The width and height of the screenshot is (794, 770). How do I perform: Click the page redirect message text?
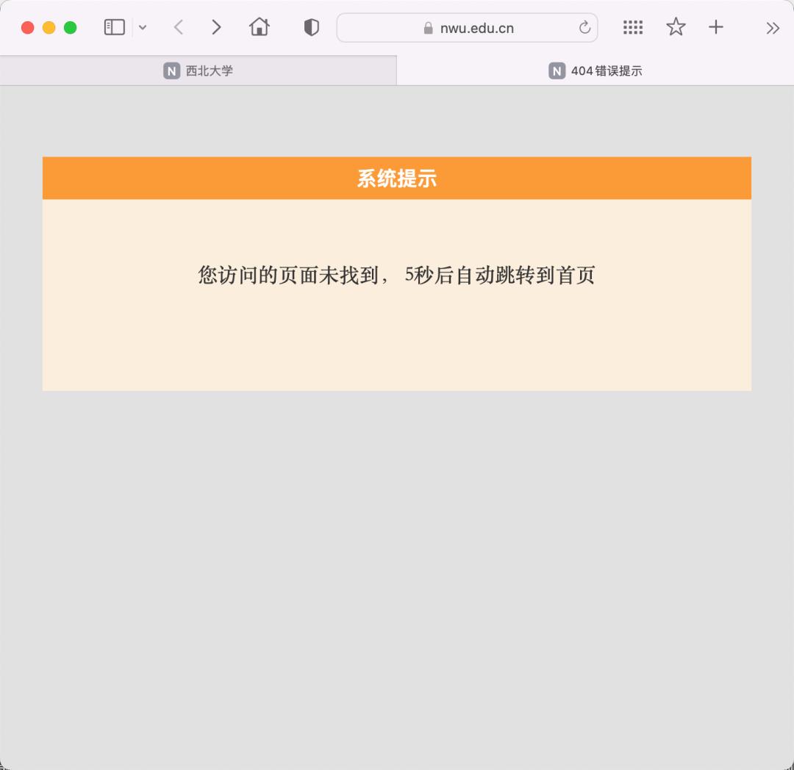pyautogui.click(x=397, y=275)
